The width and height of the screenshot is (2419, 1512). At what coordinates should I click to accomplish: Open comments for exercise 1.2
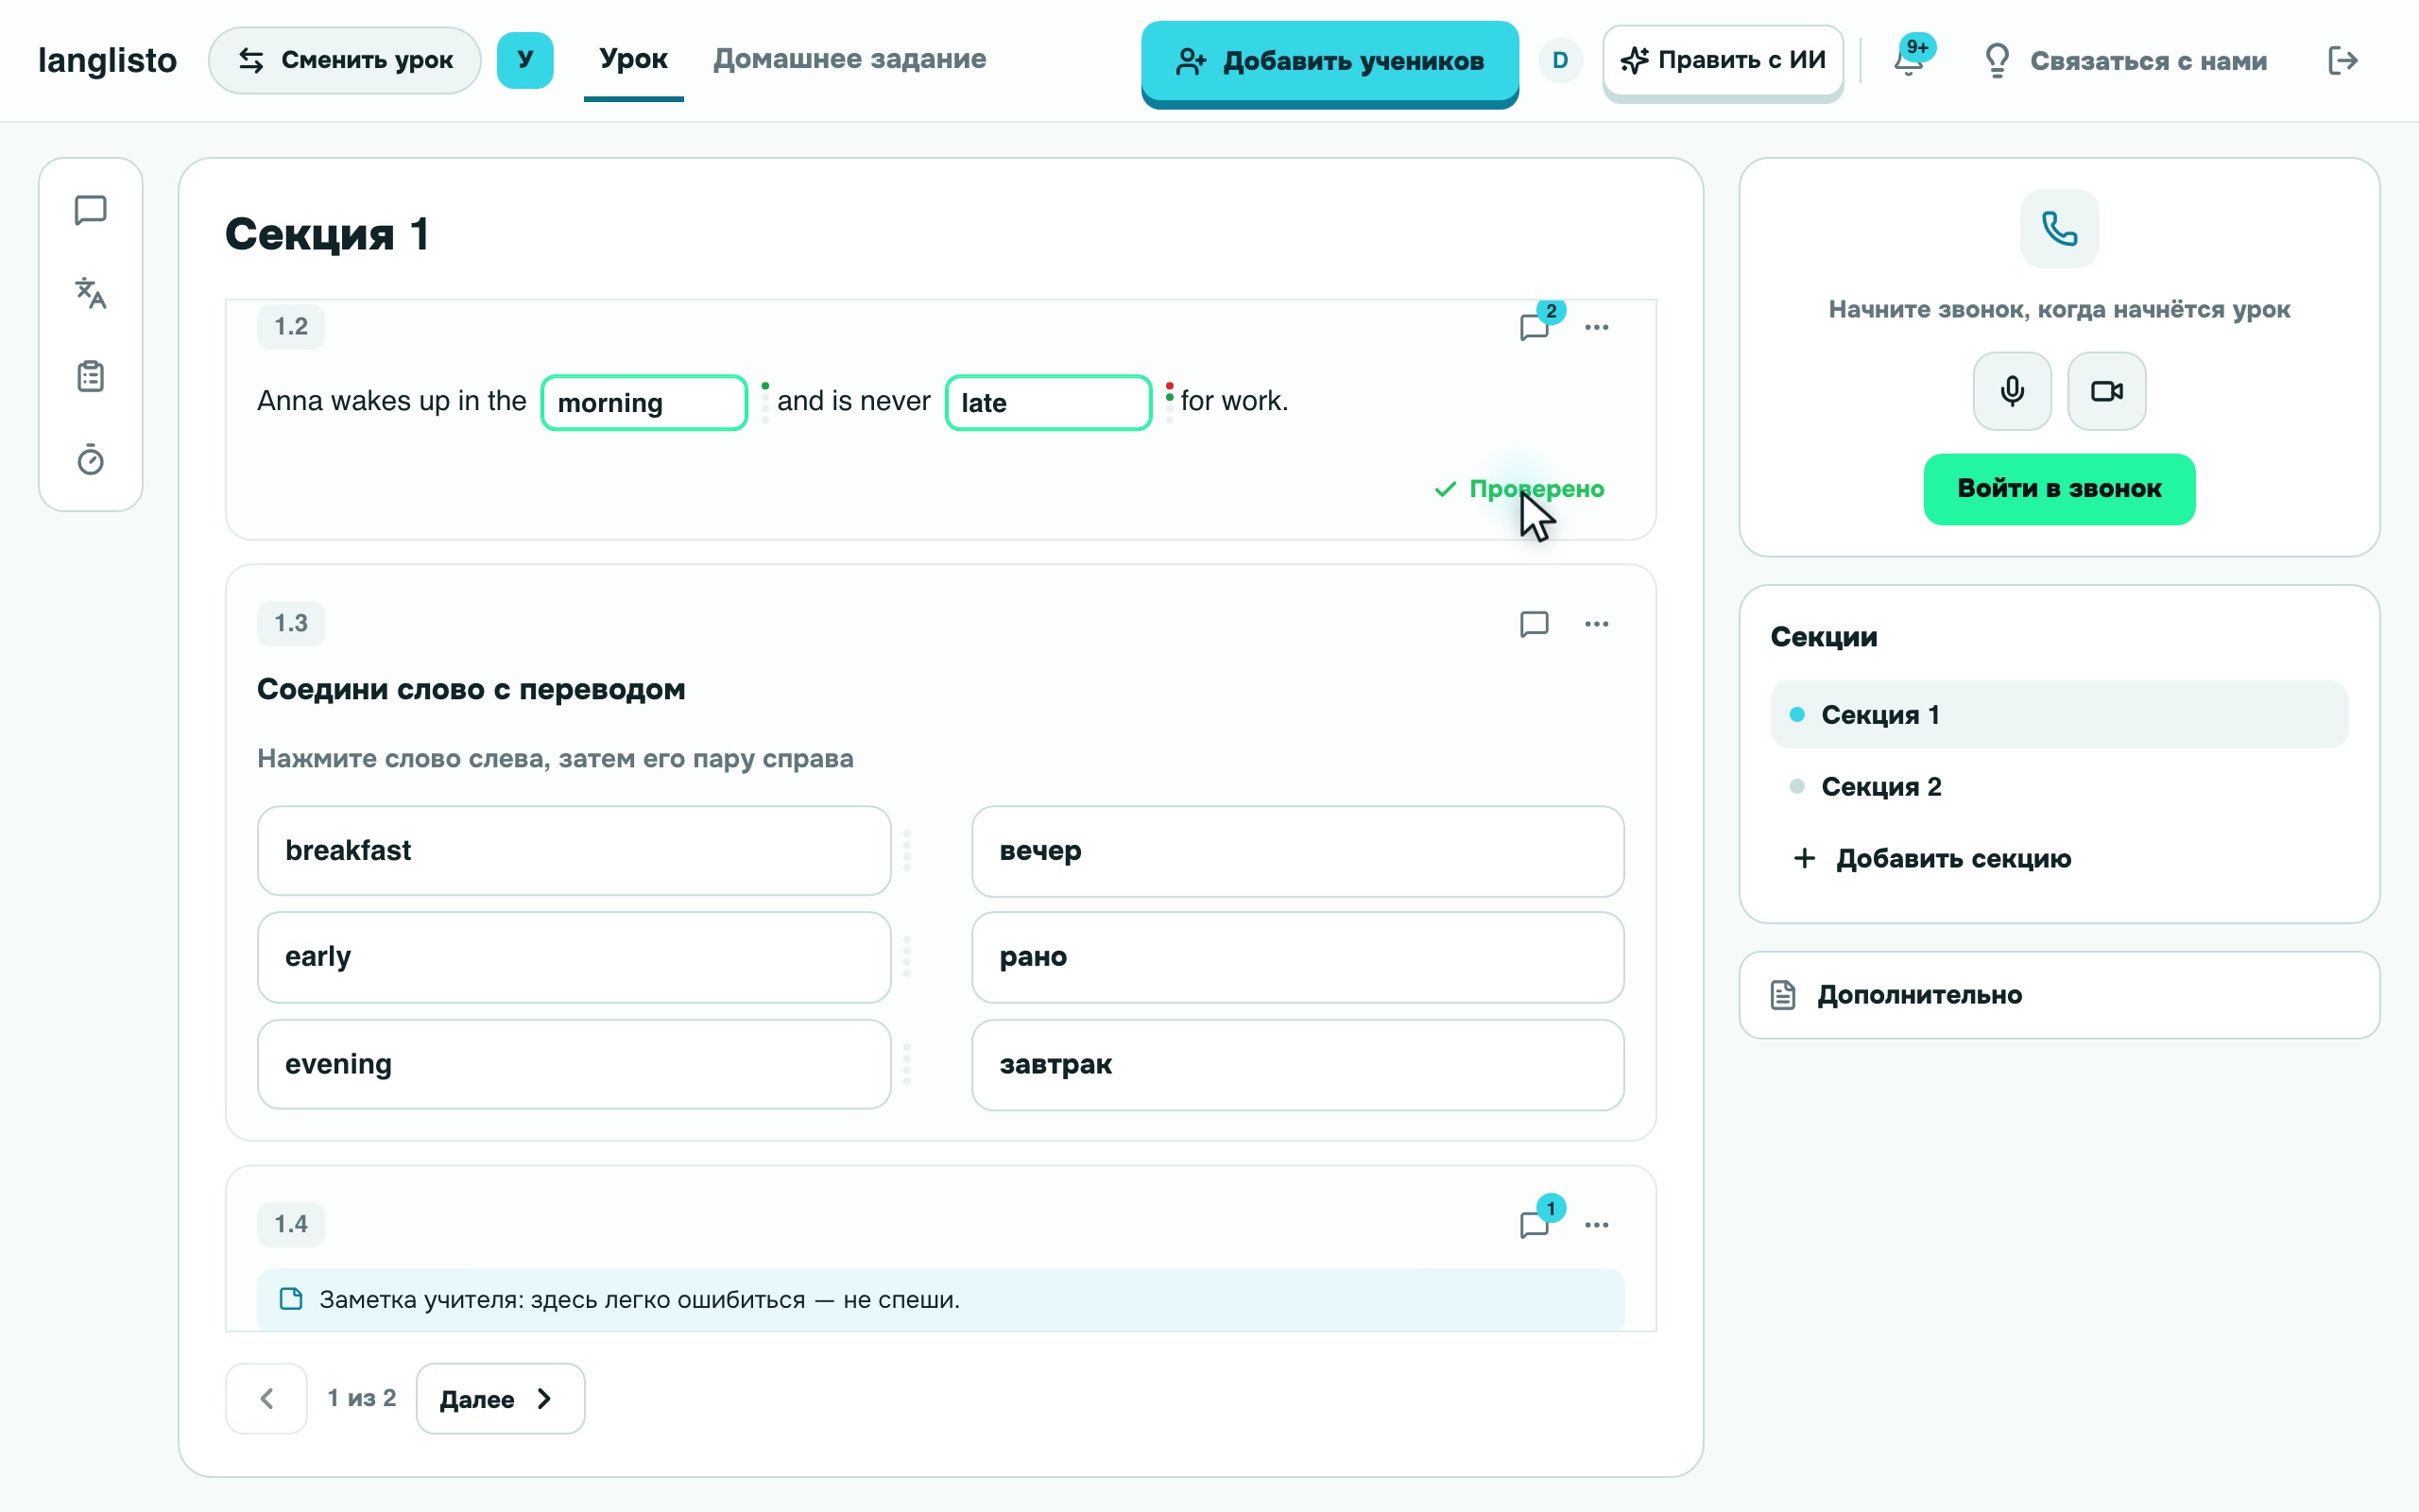click(x=1535, y=327)
